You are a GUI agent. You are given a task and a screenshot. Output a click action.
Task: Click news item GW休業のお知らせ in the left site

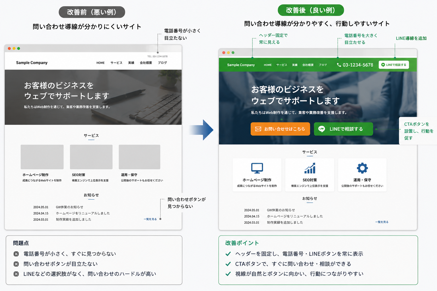coord(70,207)
